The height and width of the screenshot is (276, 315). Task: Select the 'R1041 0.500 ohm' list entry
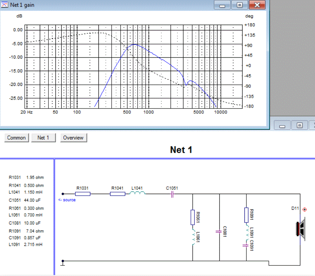(x=26, y=185)
